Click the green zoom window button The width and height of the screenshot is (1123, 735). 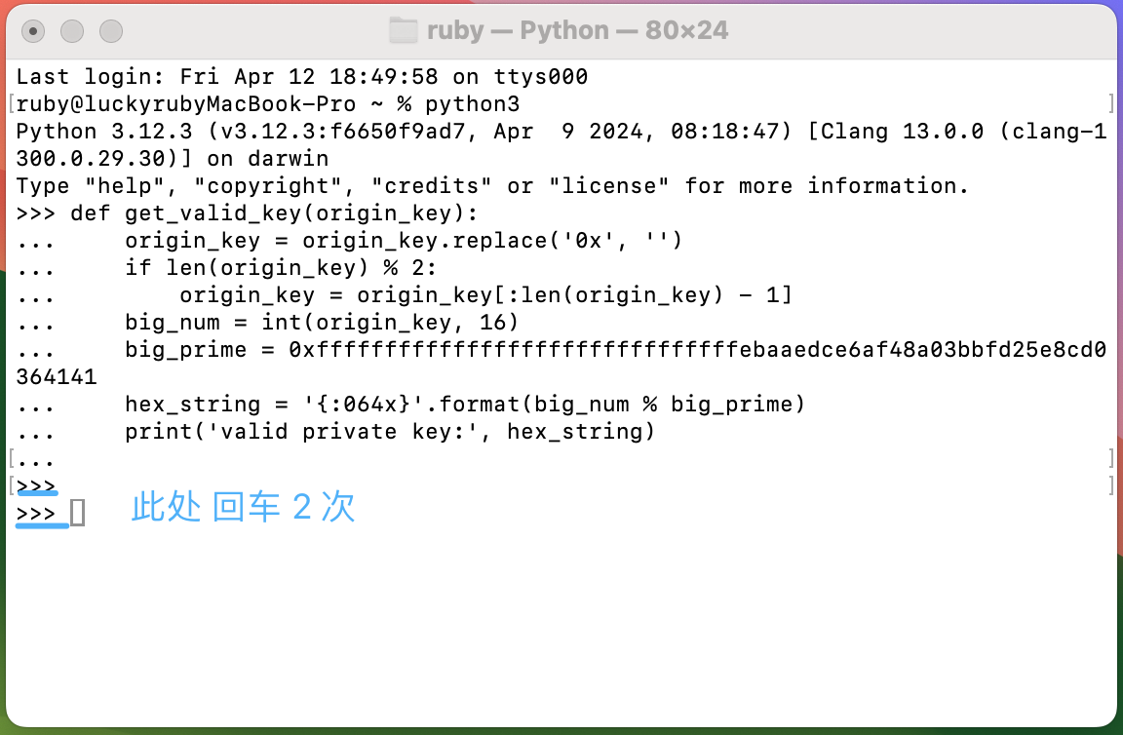(x=111, y=31)
